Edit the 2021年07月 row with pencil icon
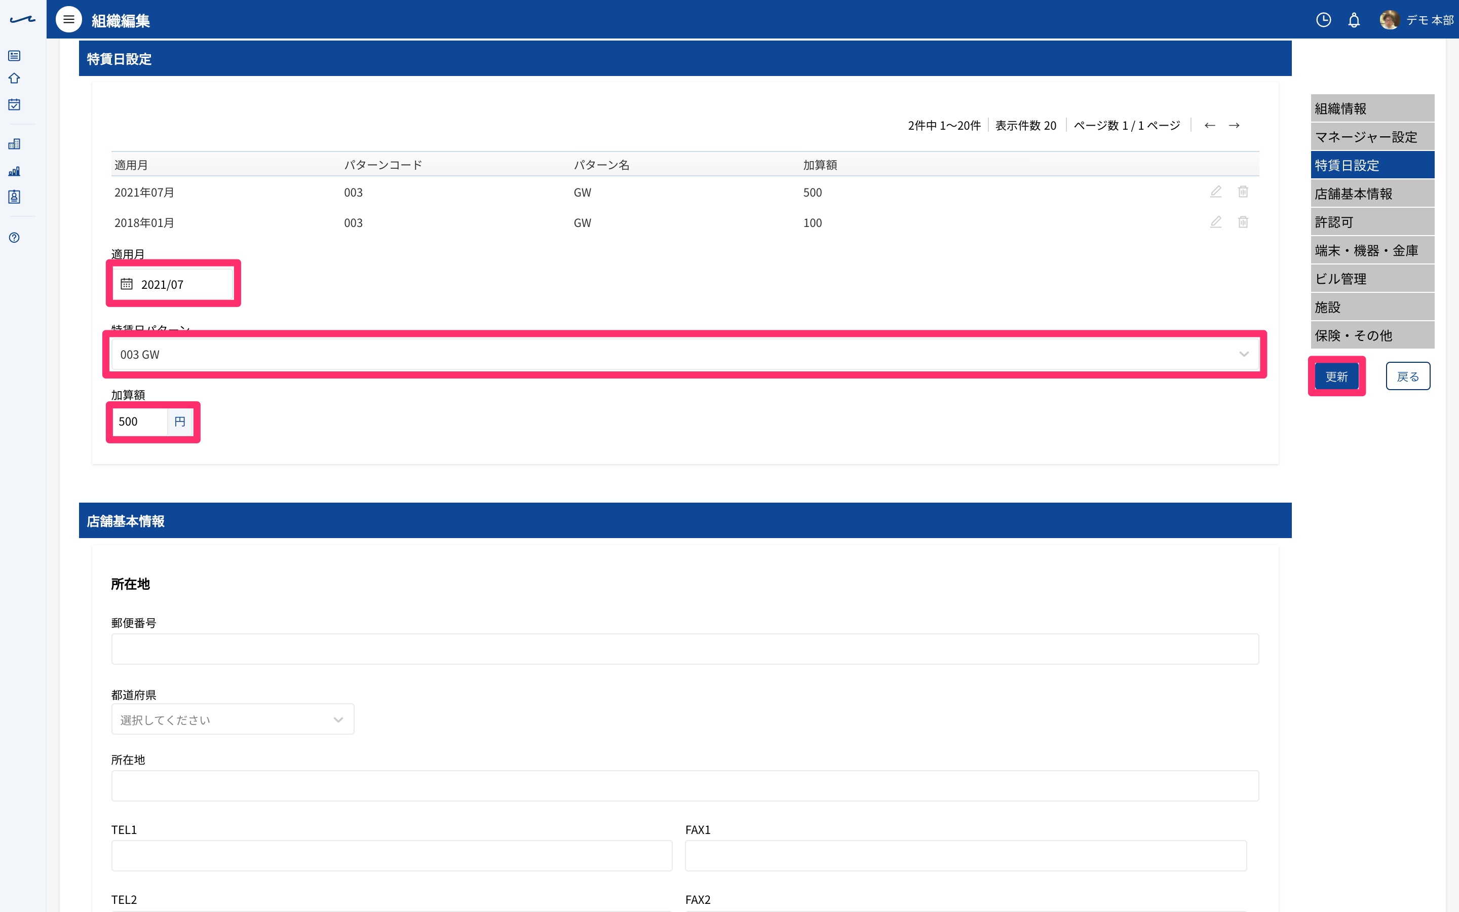This screenshot has height=912, width=1459. pyautogui.click(x=1215, y=192)
